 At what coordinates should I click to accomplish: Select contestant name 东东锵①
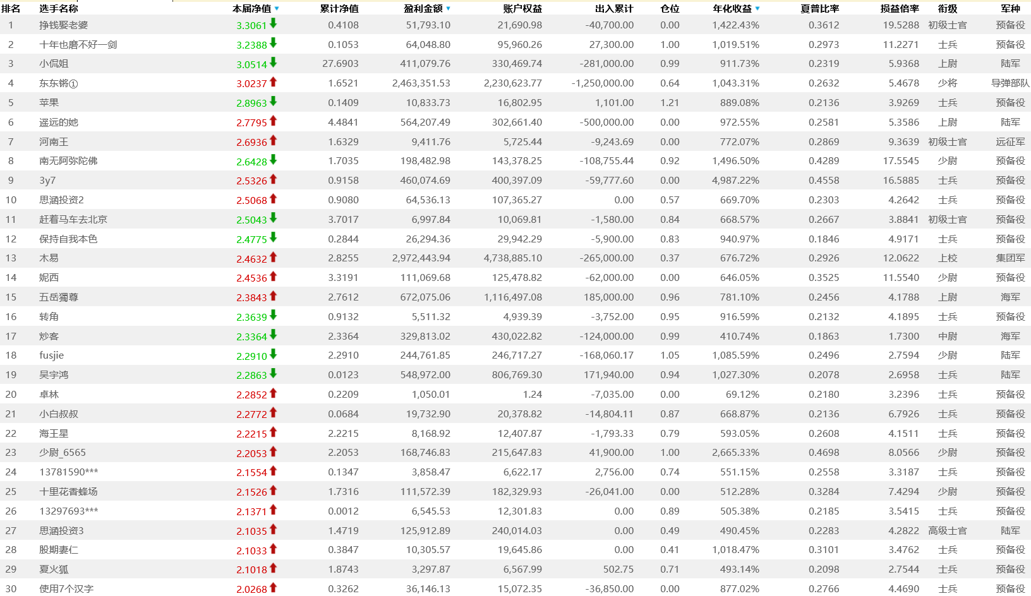pos(59,83)
